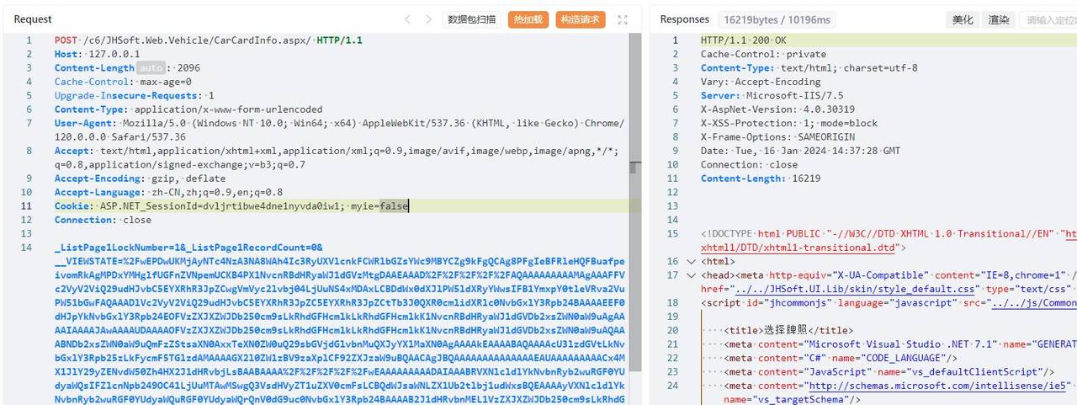Click the 数据包扫描 packet scan button
The image size is (1077, 405).
(x=472, y=19)
